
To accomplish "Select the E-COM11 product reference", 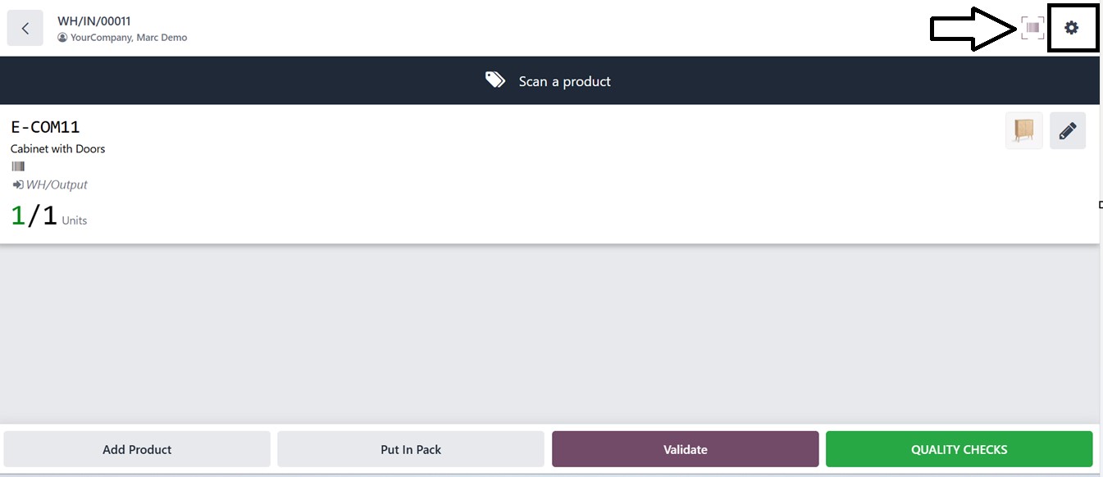I will (45, 127).
